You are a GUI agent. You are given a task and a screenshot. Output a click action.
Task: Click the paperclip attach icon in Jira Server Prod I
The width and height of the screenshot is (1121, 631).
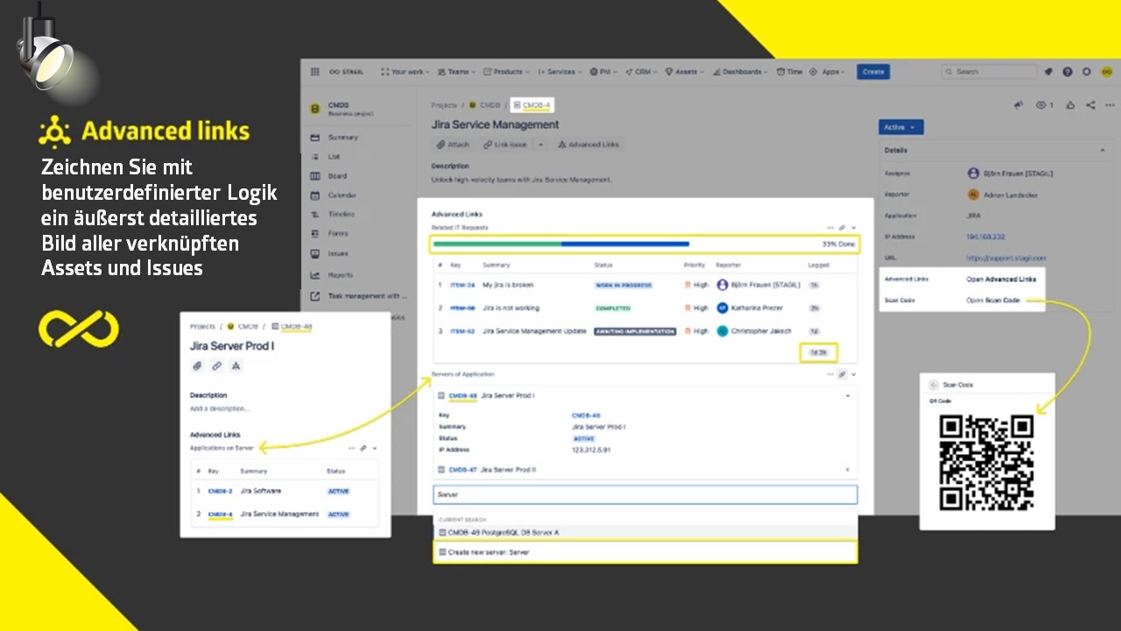point(198,365)
